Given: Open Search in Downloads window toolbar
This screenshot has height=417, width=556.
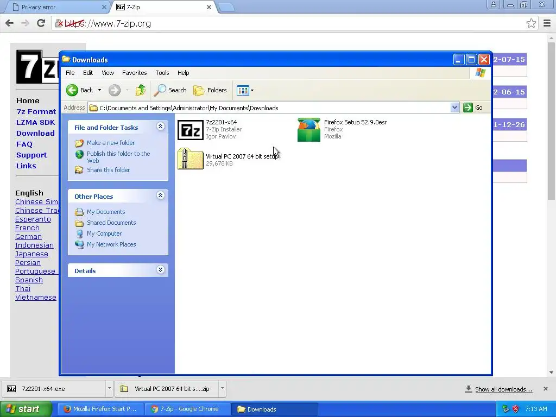Looking at the screenshot, I should [170, 90].
